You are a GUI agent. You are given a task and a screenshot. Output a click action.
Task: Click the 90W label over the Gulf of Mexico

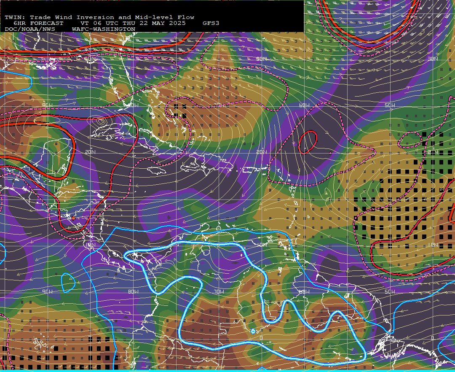[x=48, y=105]
